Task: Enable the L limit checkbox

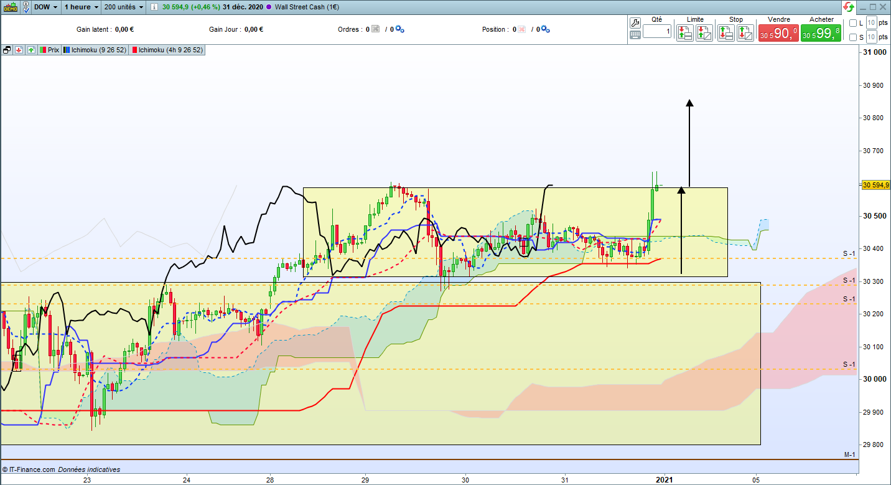Action: point(853,23)
